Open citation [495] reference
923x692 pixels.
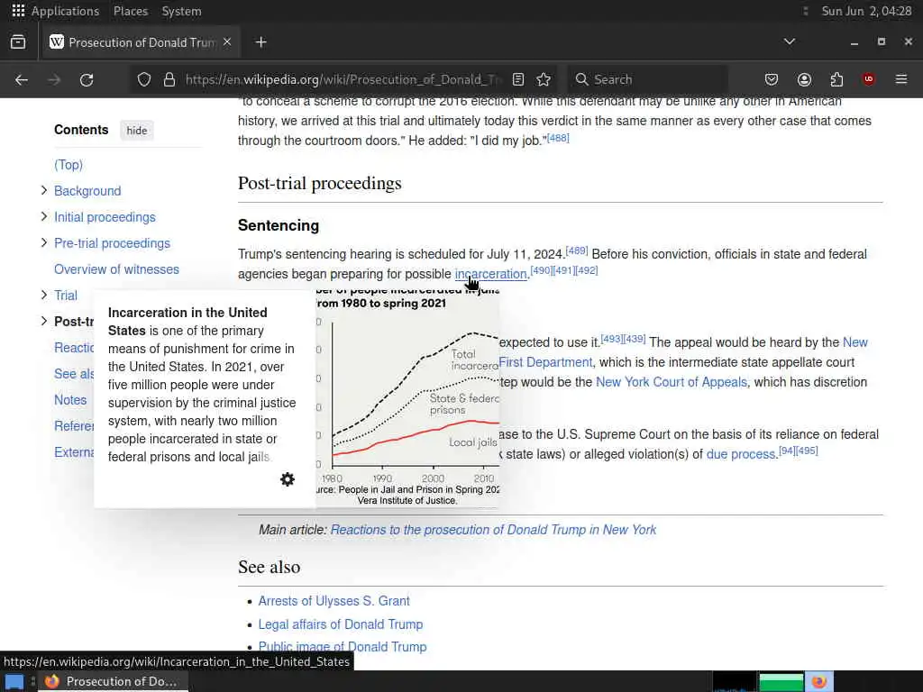[x=807, y=451]
